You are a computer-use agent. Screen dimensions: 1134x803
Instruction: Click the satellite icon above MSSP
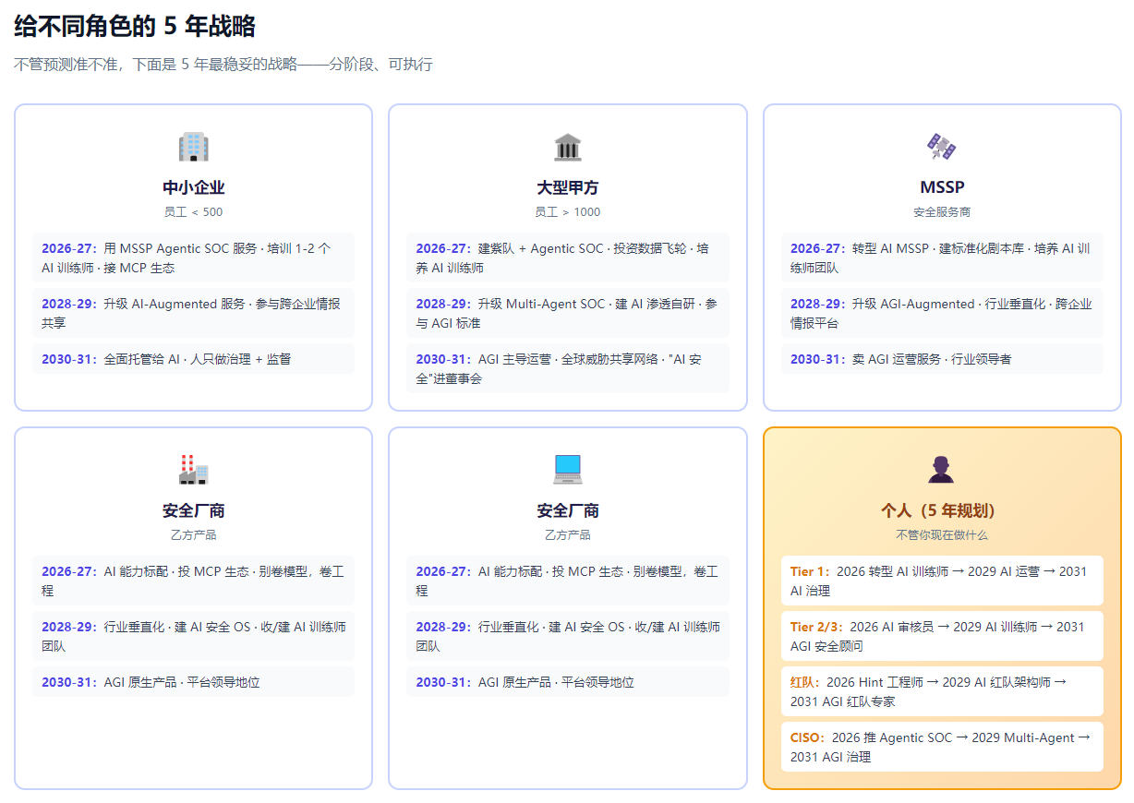(x=942, y=147)
